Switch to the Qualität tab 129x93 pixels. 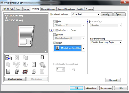click(80, 9)
